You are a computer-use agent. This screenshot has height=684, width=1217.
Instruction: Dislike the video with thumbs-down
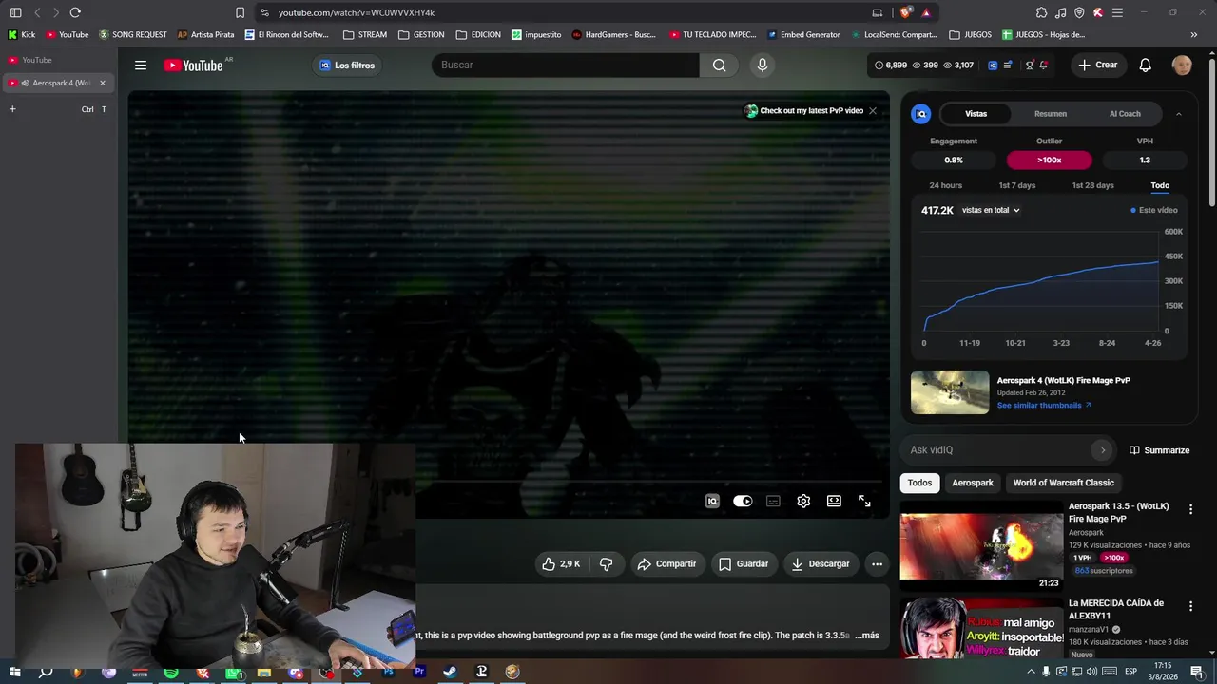pos(606,564)
